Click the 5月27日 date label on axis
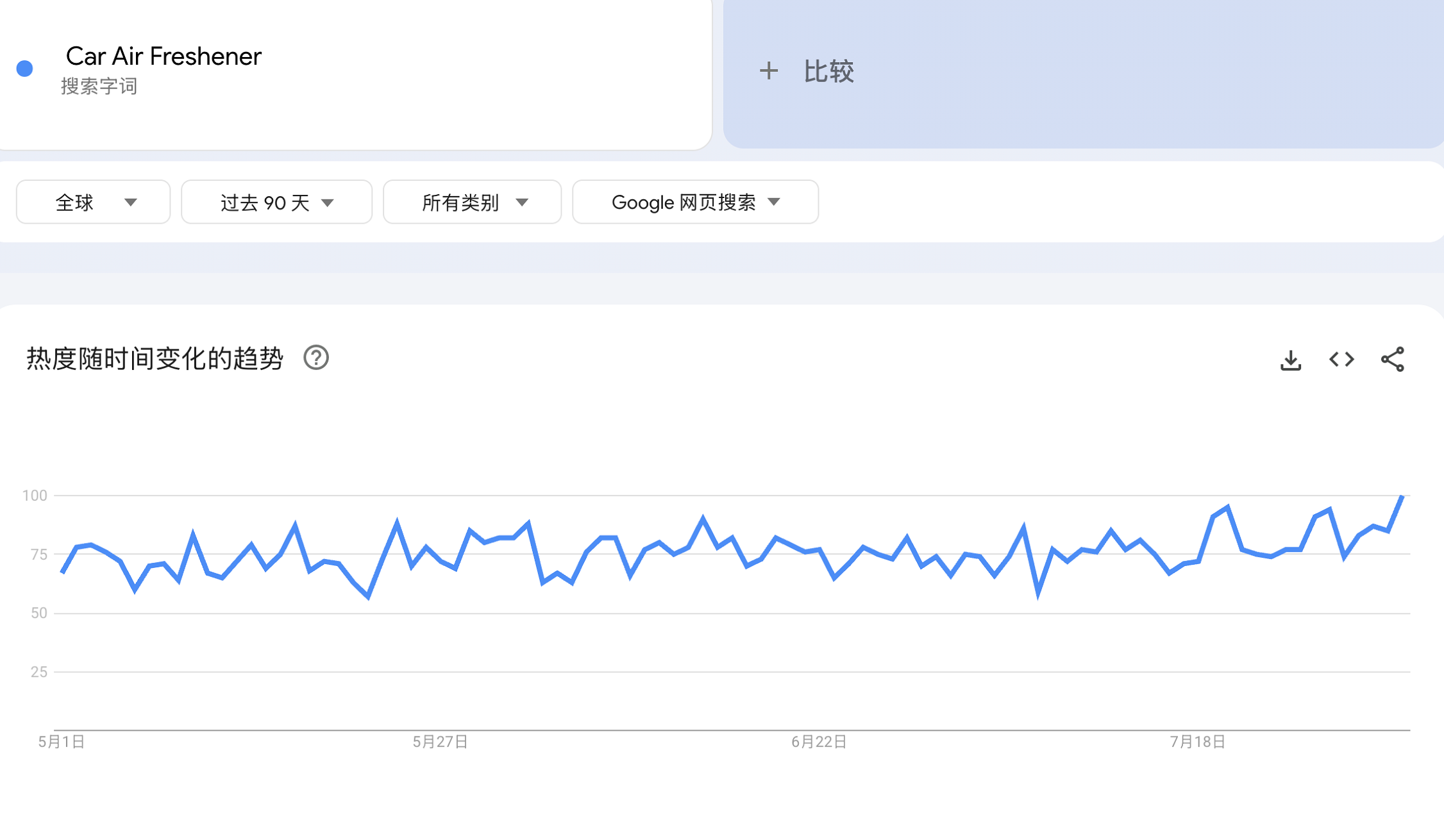The height and width of the screenshot is (825, 1444). click(x=440, y=742)
